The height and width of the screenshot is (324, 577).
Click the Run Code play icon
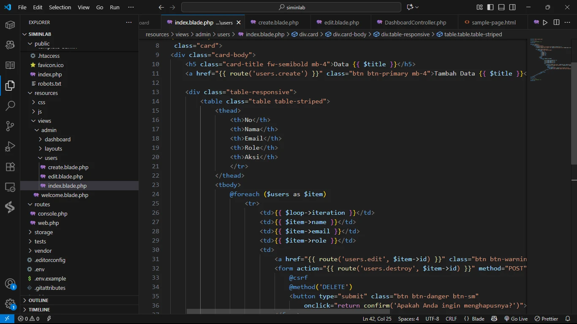[x=545, y=22]
